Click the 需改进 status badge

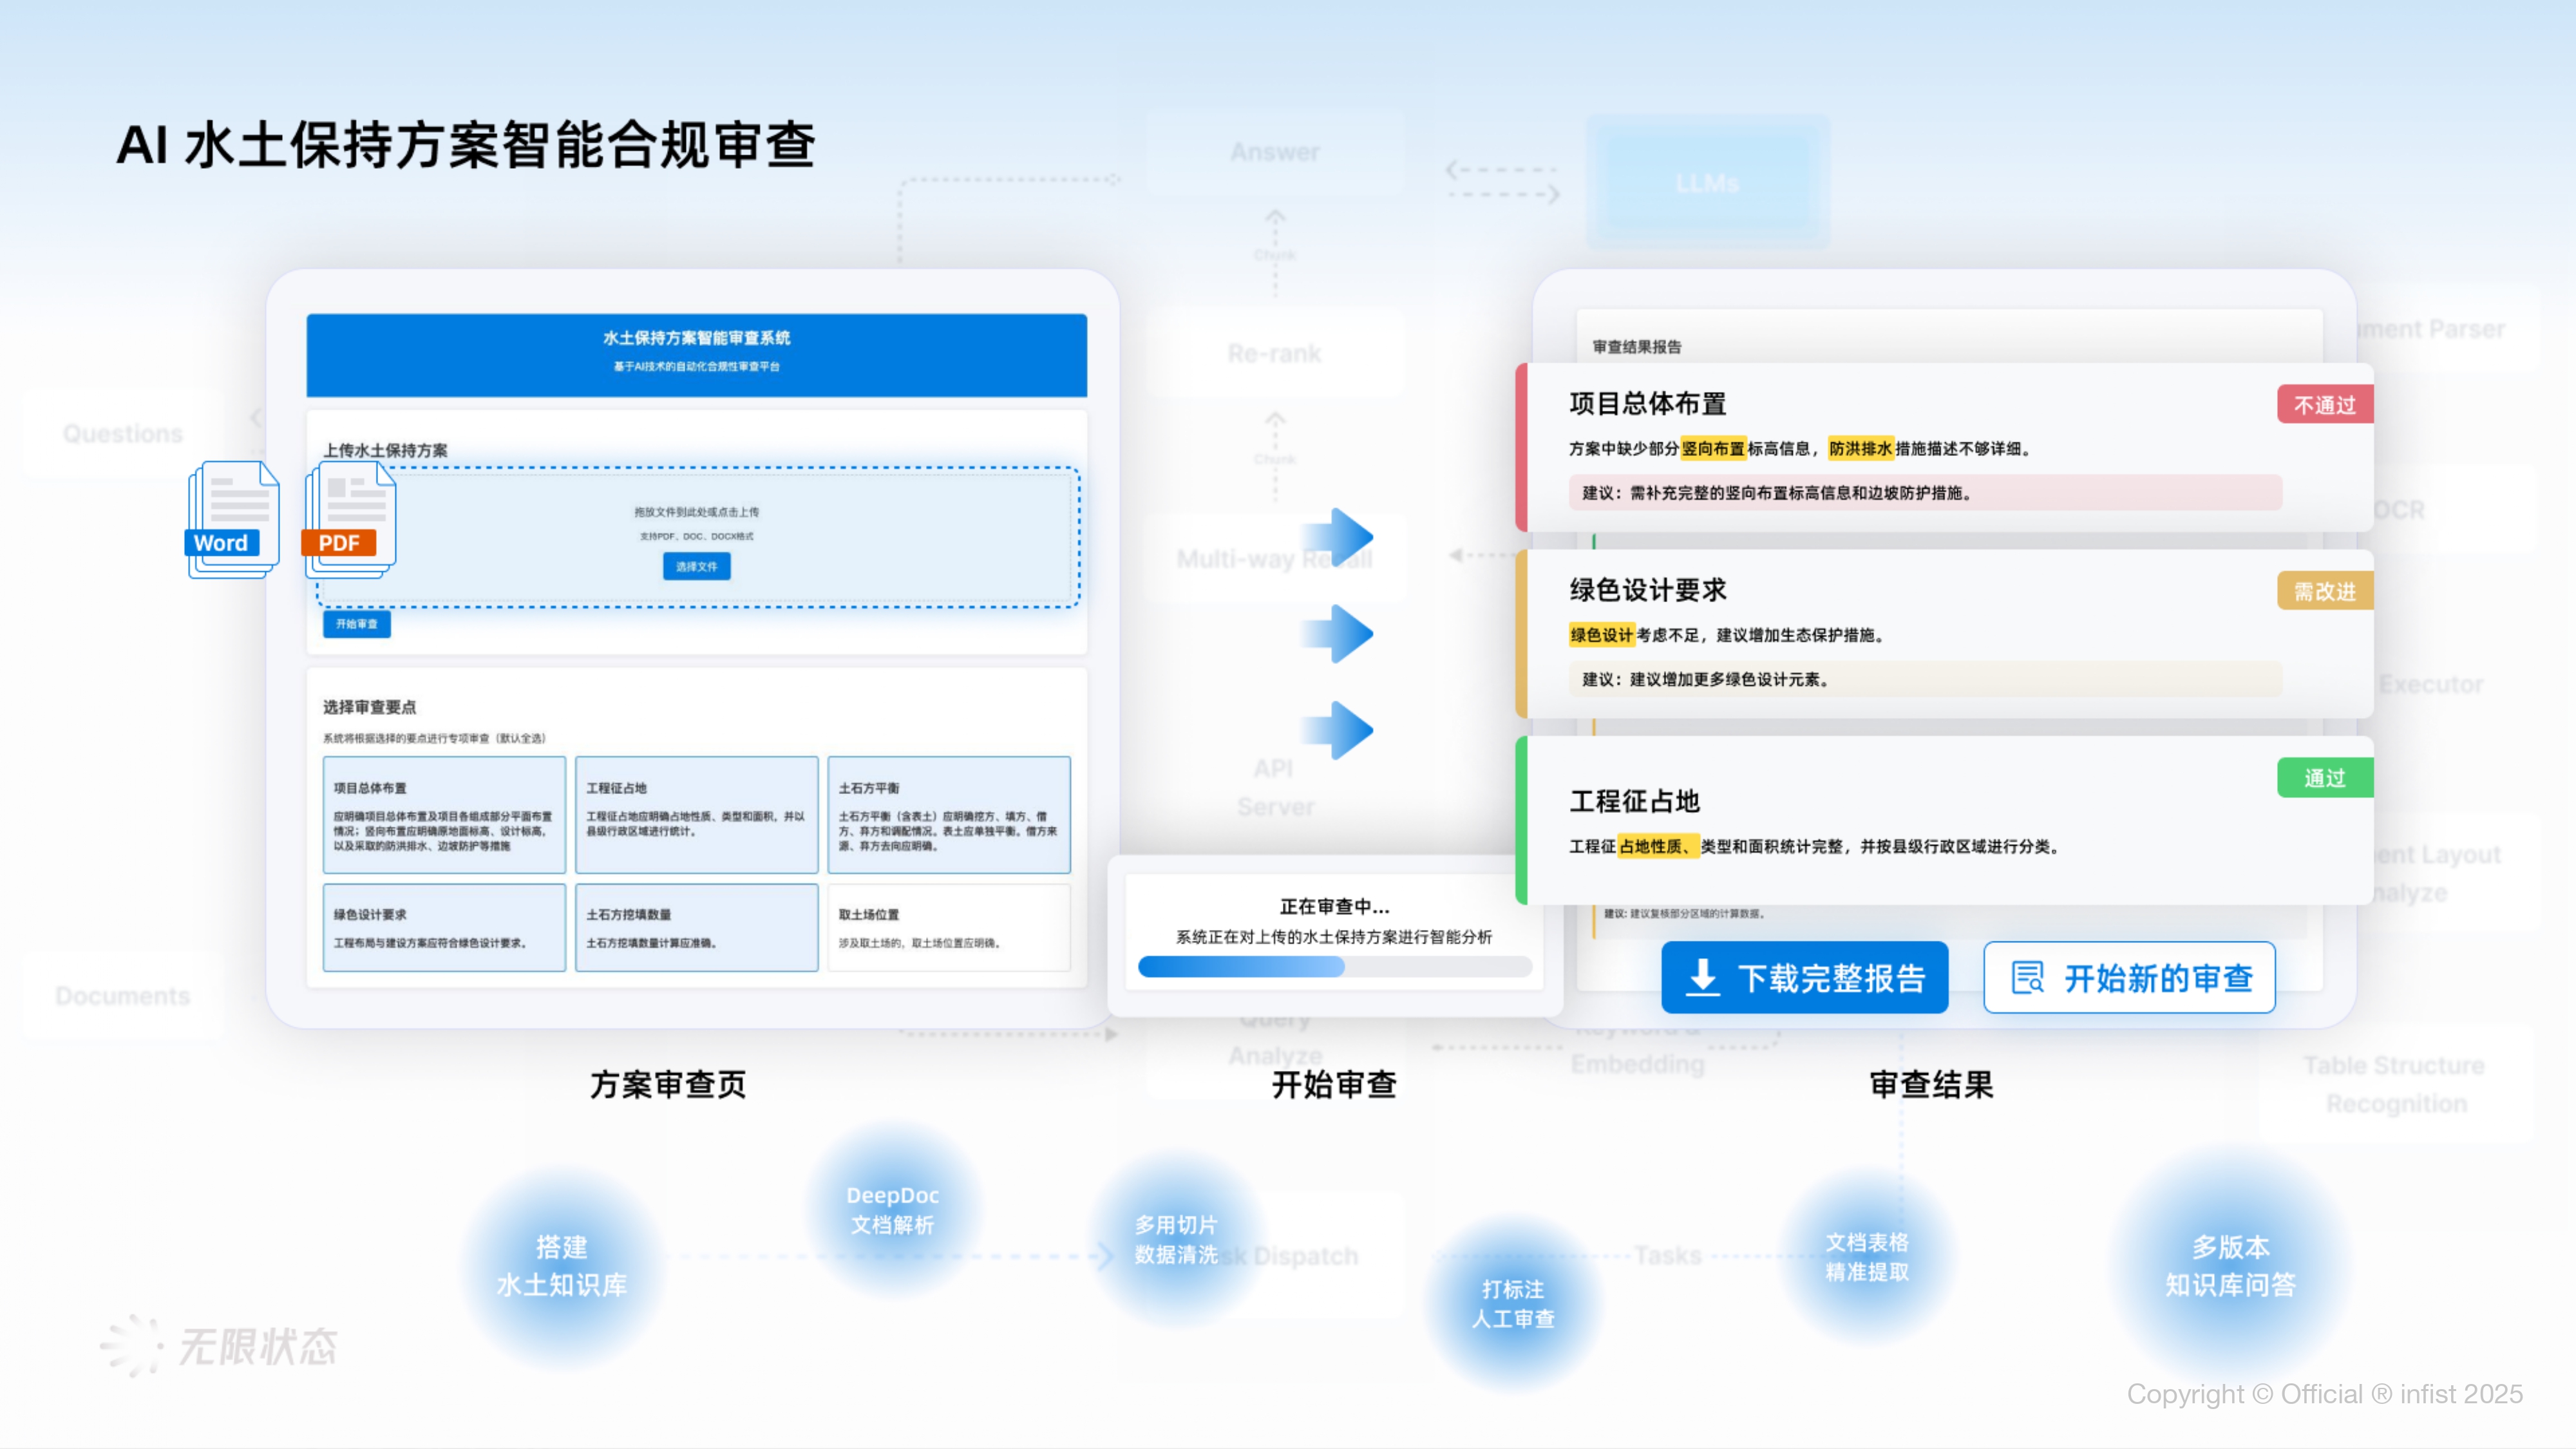(2324, 591)
